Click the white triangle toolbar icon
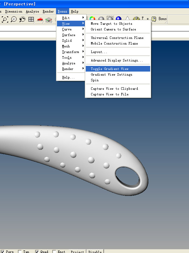The image size is (189, 253). point(127,18)
